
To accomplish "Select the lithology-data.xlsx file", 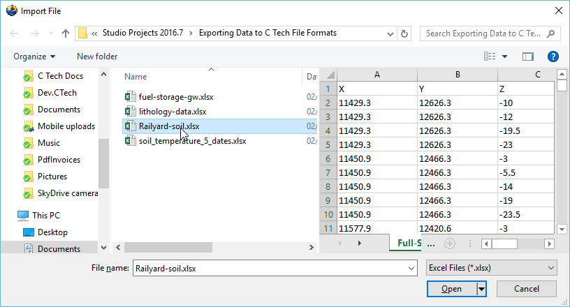I will tap(172, 112).
